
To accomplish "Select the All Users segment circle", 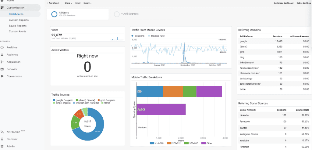I will 54,14.
